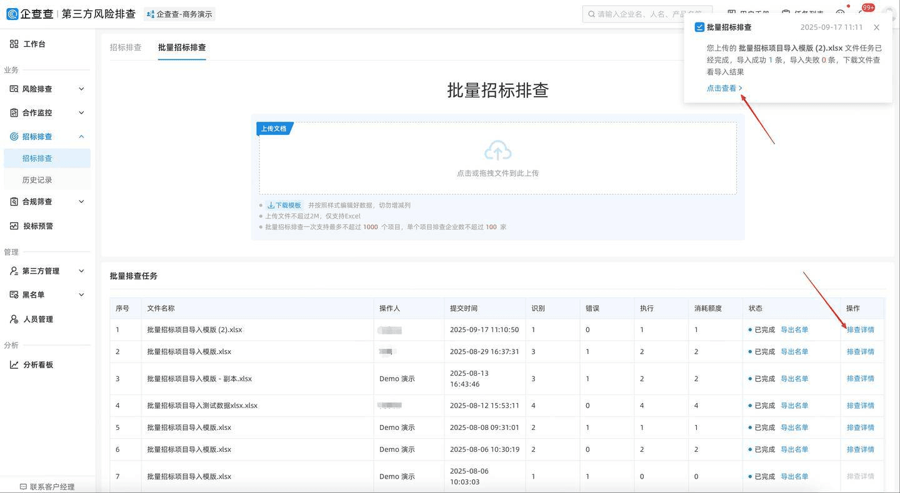Click the 消耗额度 column header
The height and width of the screenshot is (493, 900).
click(708, 308)
